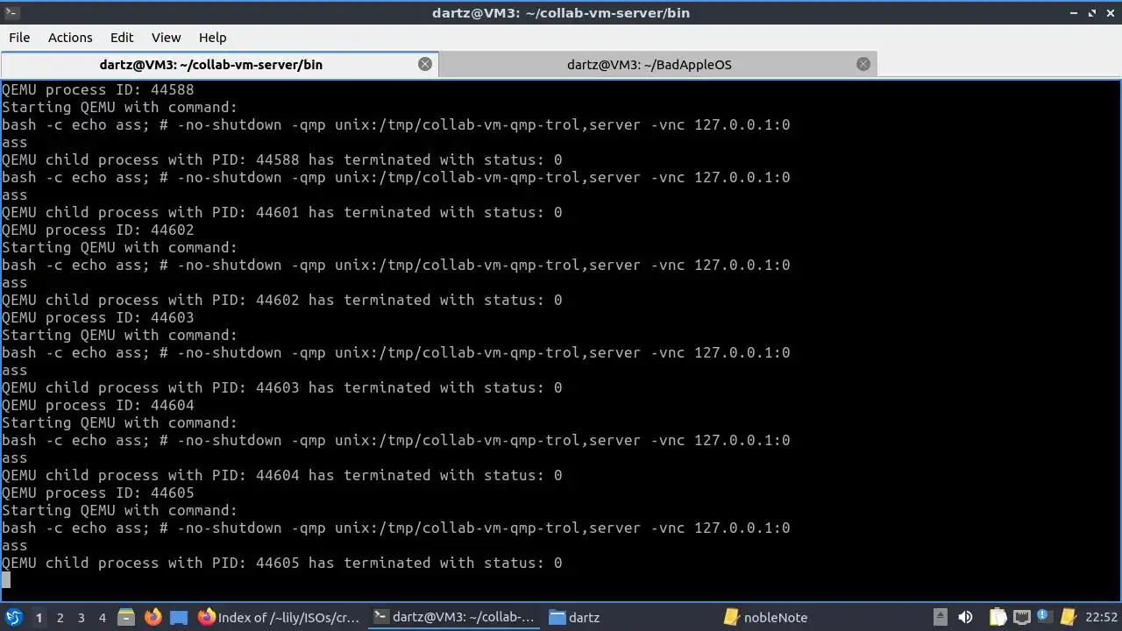Switch to the Firefox 'Index of /~lily/ISOs' window
The image size is (1122, 631).
click(x=279, y=617)
